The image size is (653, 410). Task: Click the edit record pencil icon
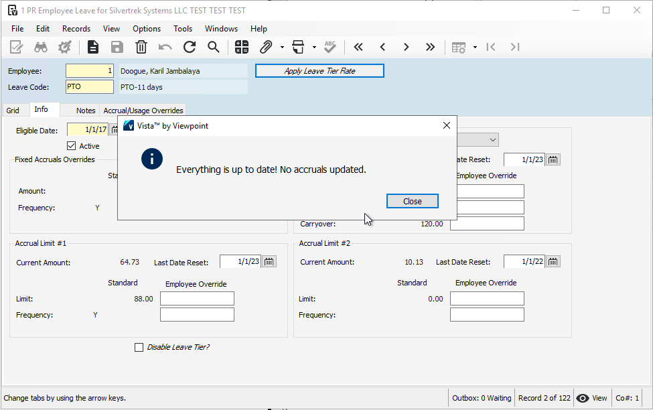(x=16, y=47)
